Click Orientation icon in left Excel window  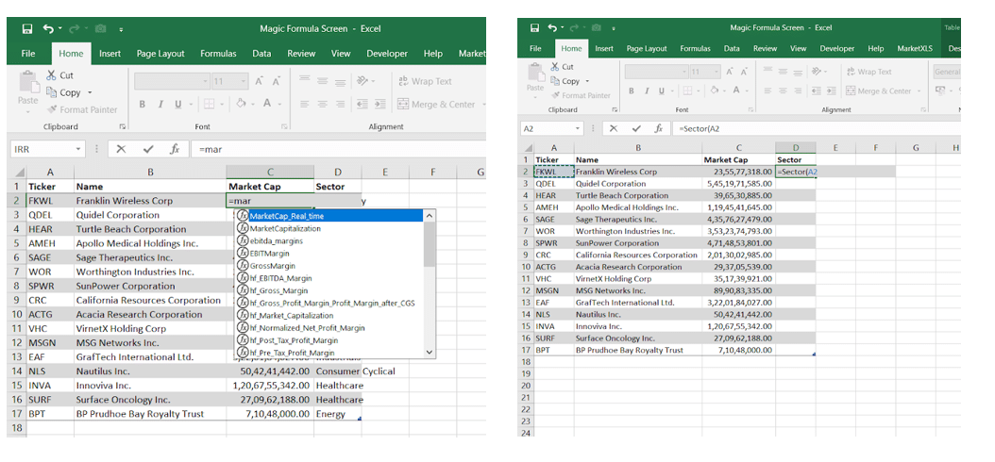(x=363, y=81)
